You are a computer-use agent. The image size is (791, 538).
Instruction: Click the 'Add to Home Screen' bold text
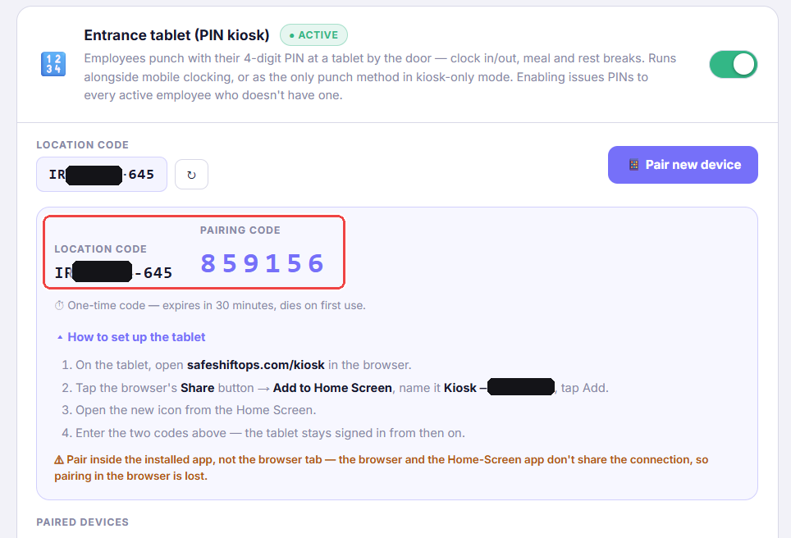(332, 388)
